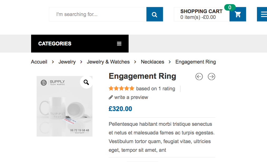Expand the Categories hamburger icon

pyautogui.click(x=119, y=44)
